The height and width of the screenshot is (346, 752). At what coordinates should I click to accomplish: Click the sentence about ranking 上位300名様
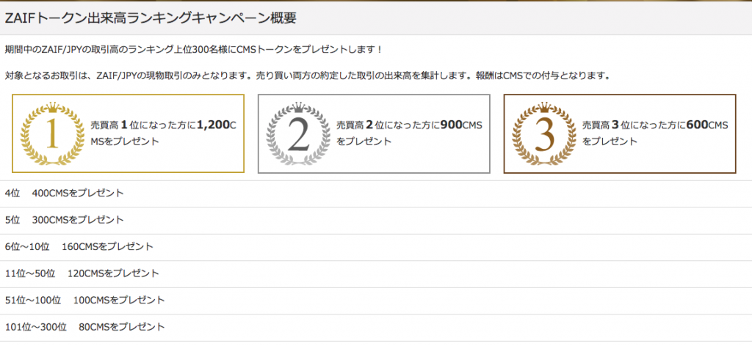point(194,50)
